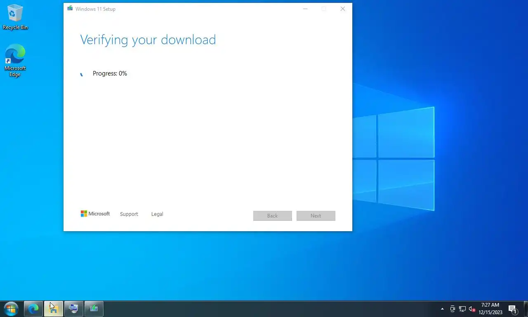Show hidden system tray icons
This screenshot has height=317, width=528.
(x=442, y=309)
